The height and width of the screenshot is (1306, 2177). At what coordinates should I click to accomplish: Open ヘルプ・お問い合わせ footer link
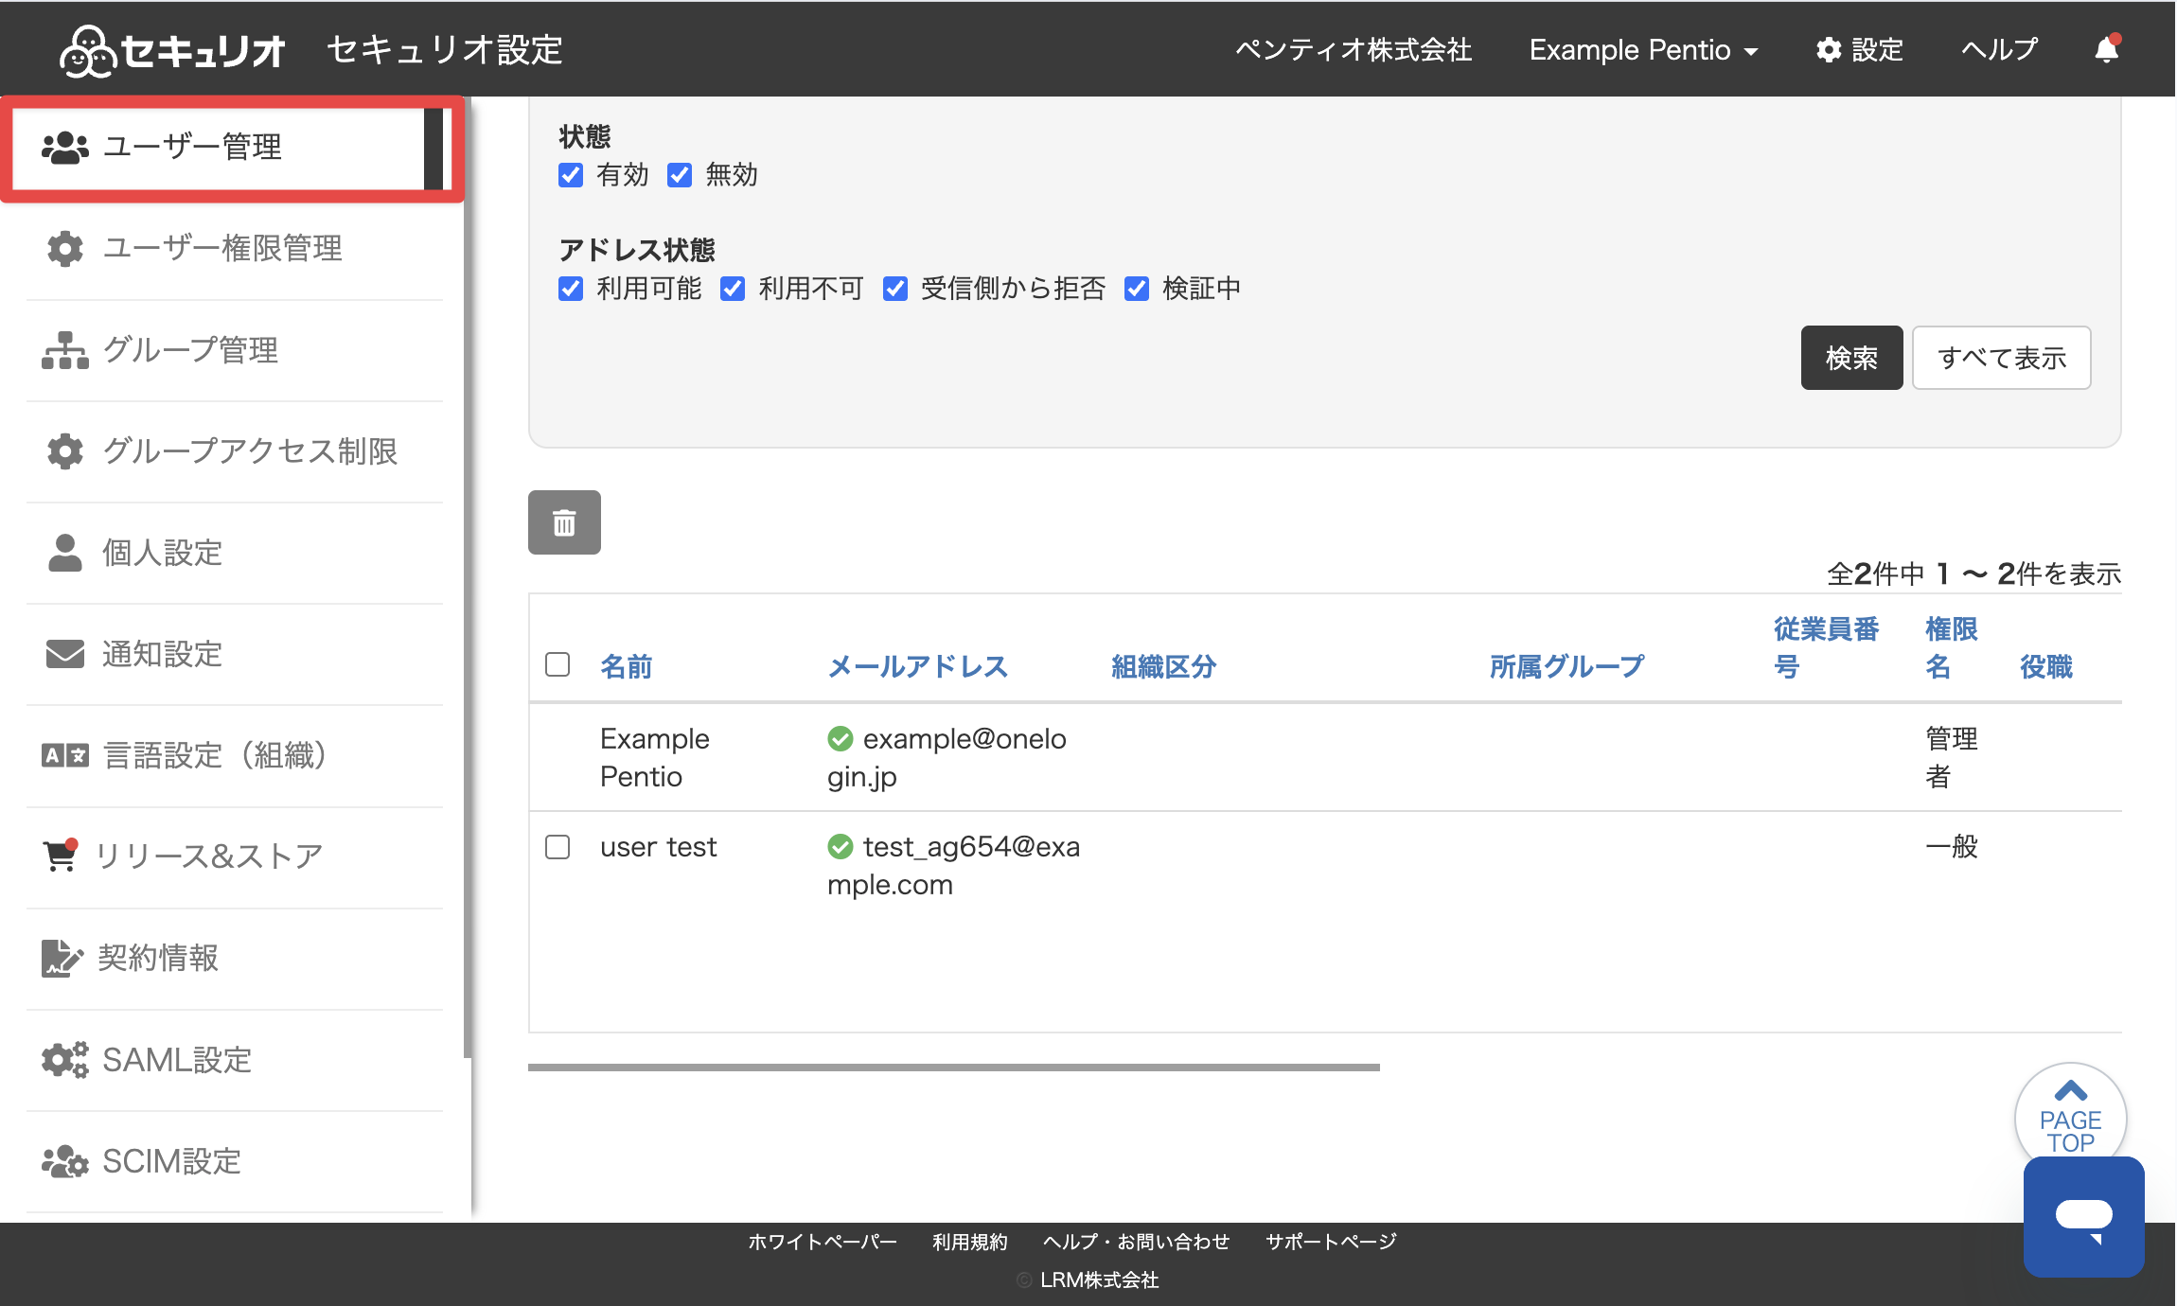tap(1136, 1242)
